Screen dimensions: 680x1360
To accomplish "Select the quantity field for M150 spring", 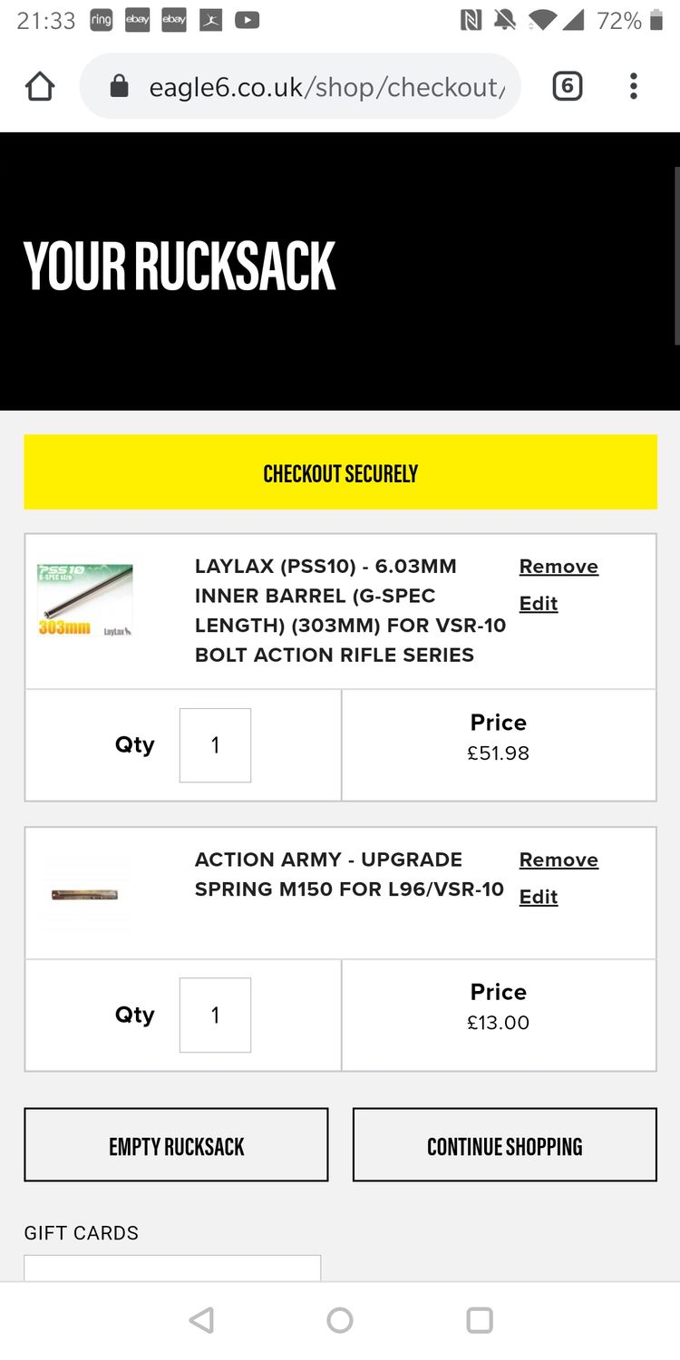I will 215,1015.
